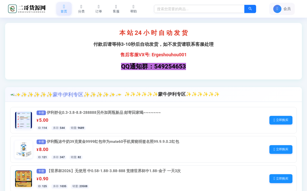Click 立即购买 for 伊利舒化 product
Image resolution: width=307 pixels, height=191 pixels.
click(x=281, y=120)
